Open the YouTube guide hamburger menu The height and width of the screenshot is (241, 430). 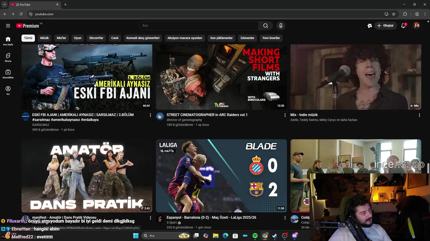8,26
